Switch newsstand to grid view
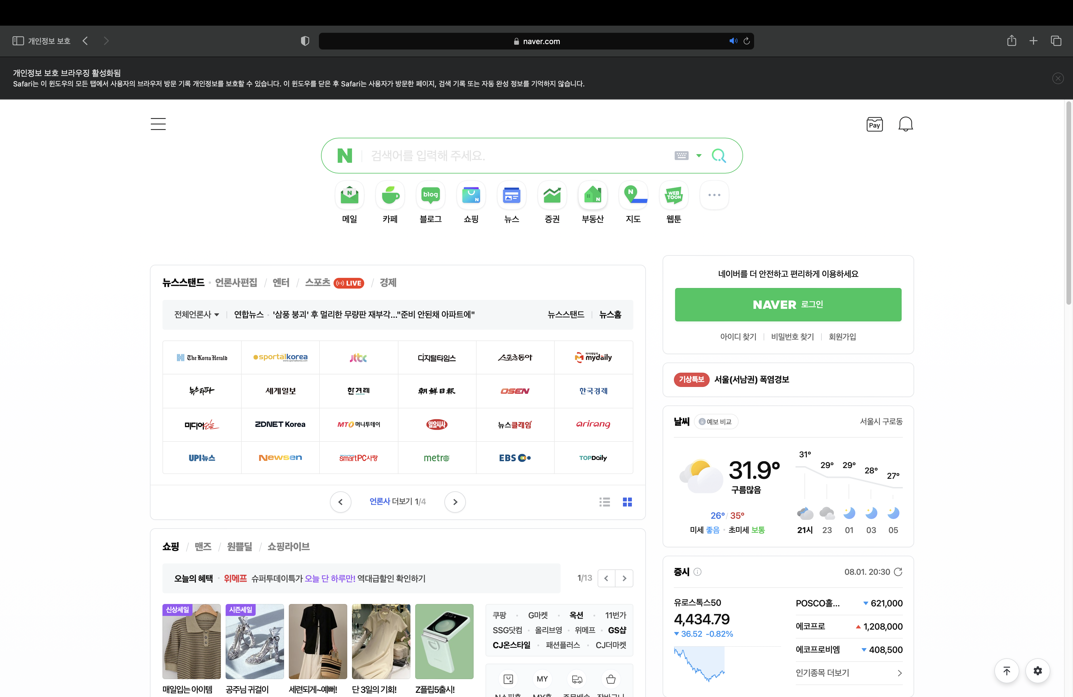This screenshot has width=1073, height=697. tap(627, 502)
